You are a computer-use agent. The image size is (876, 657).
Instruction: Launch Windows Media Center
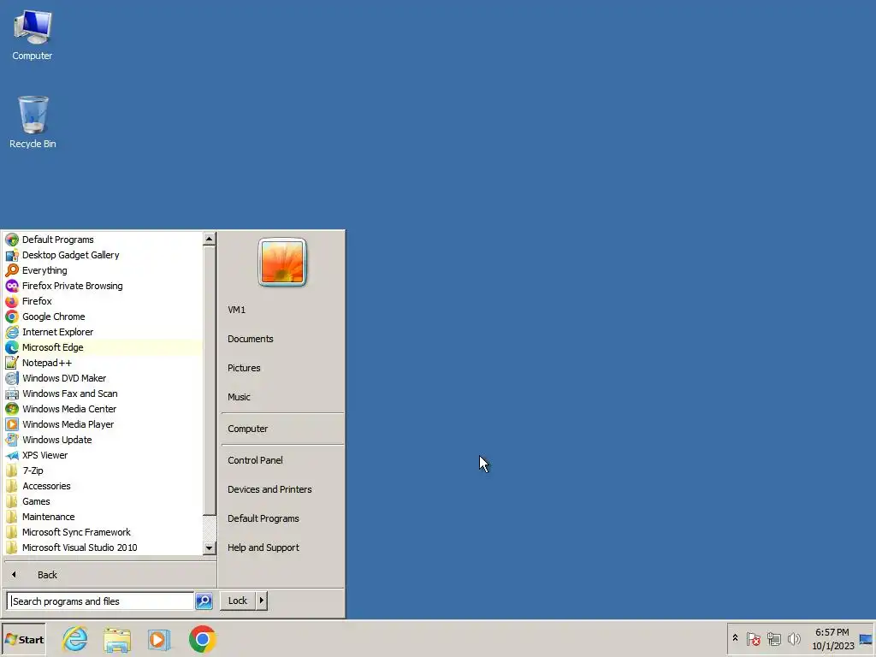pos(104,409)
